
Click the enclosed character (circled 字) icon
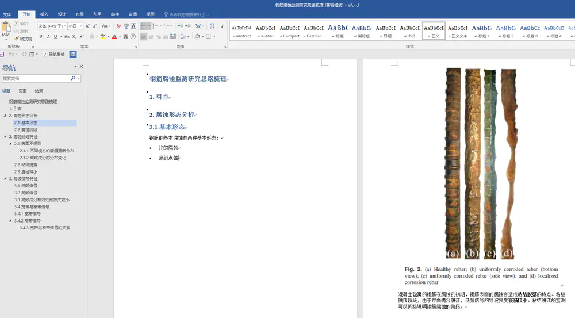coord(133,36)
